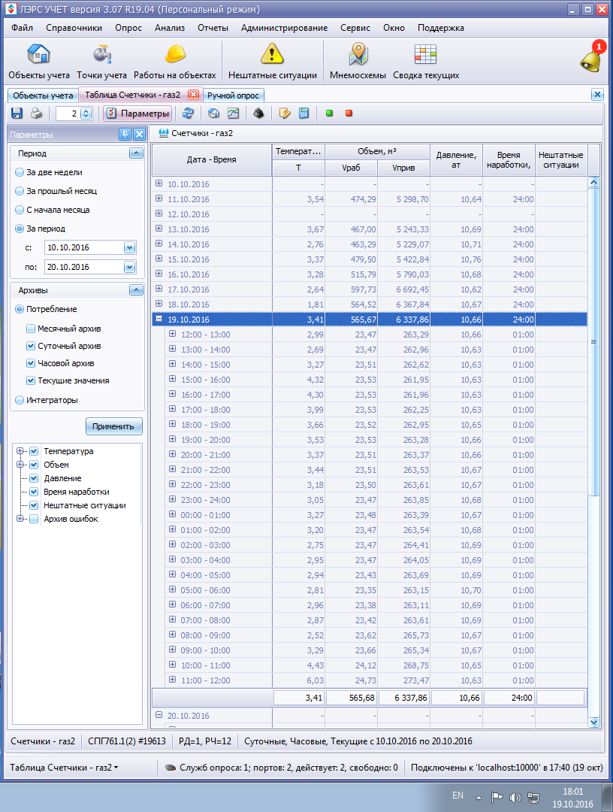Collapse the Период section
Screen dimensions: 613x812
tap(136, 153)
